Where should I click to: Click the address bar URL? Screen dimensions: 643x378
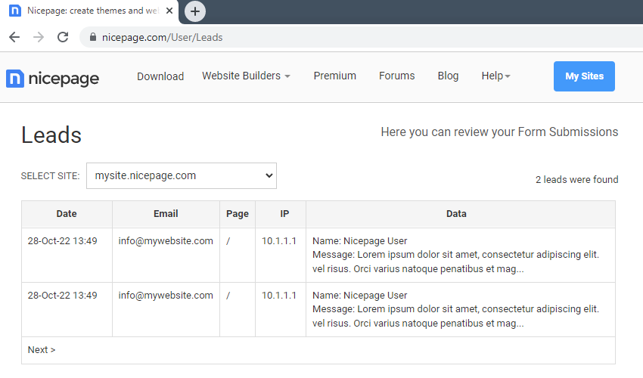click(x=163, y=37)
